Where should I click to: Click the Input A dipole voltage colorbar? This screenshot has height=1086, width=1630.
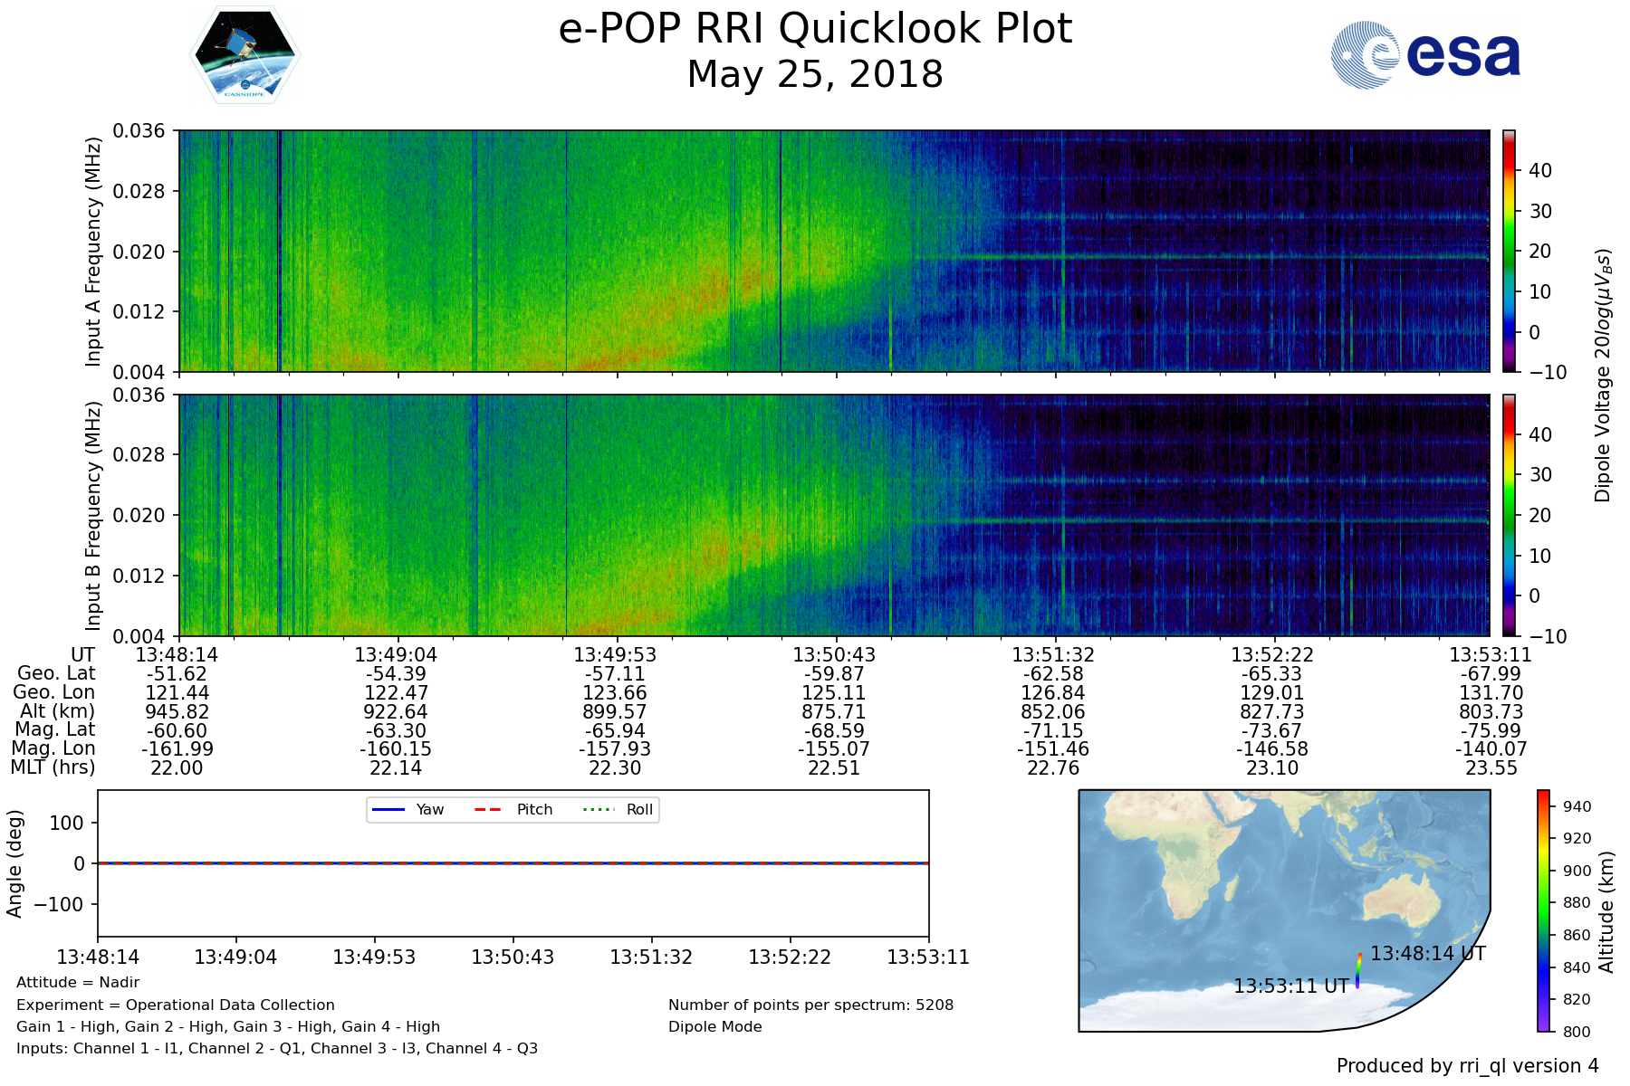[1510, 251]
